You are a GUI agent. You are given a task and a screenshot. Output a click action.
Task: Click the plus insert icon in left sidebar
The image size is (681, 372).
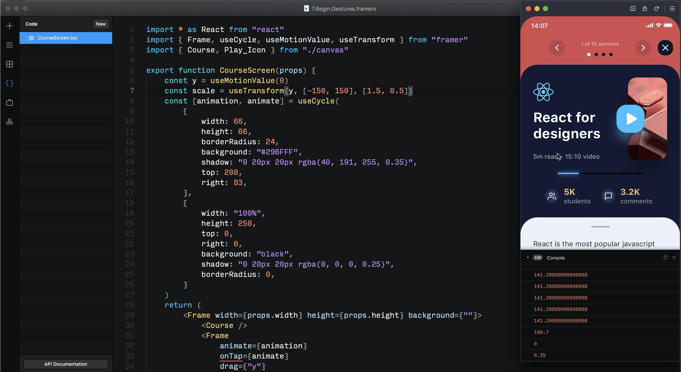click(x=10, y=26)
